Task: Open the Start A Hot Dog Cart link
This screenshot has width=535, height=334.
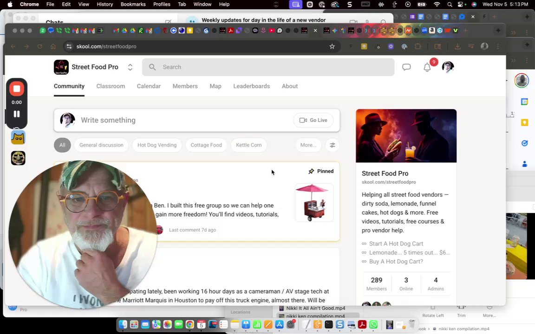Action: click(x=396, y=244)
